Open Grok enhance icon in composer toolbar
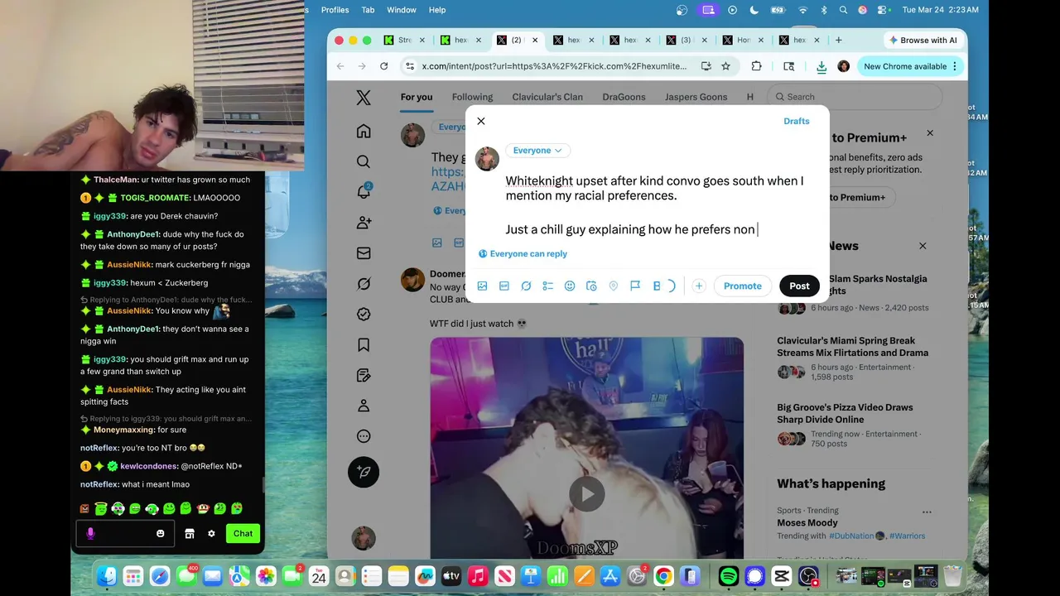 point(526,286)
